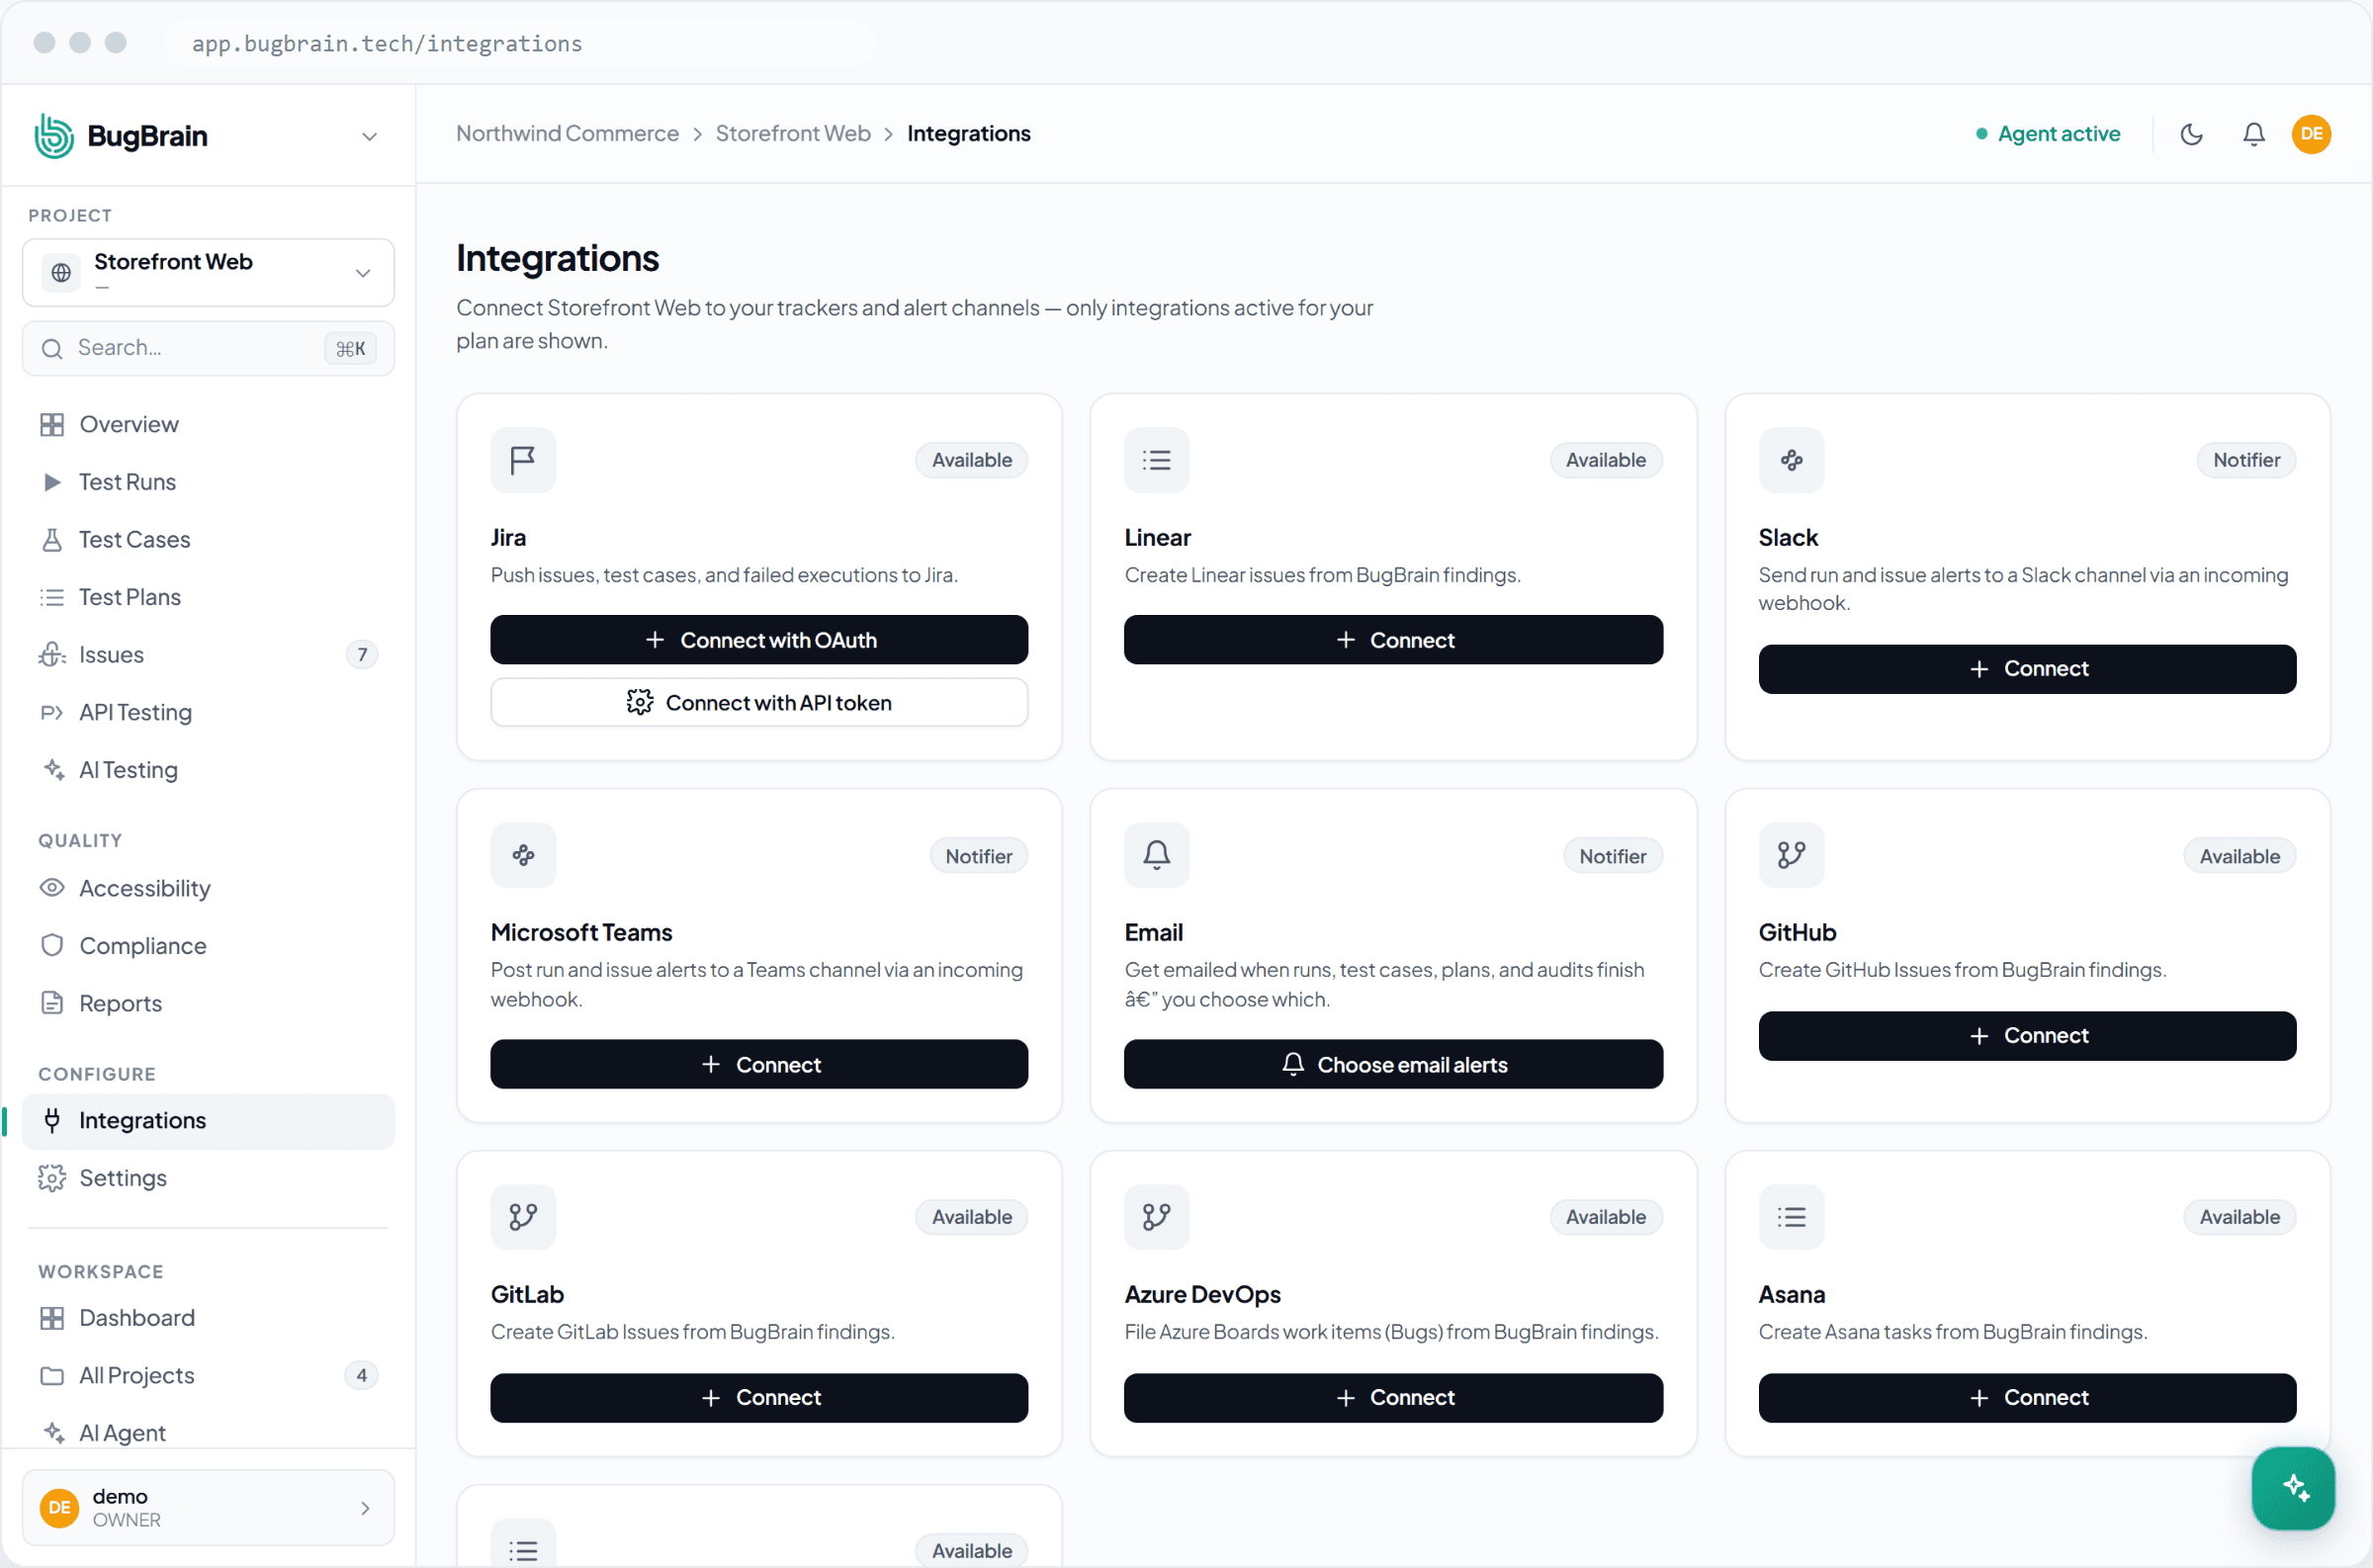Image resolution: width=2373 pixels, height=1568 pixels.
Task: Click the Overview grid icon in the sidebar
Action: (52, 424)
